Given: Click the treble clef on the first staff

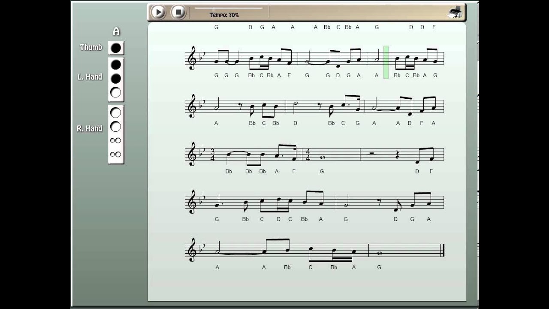Looking at the screenshot, I should coord(192,58).
